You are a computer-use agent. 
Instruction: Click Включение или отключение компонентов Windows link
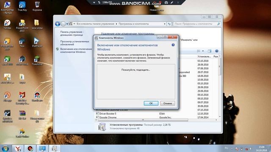tap(76, 51)
